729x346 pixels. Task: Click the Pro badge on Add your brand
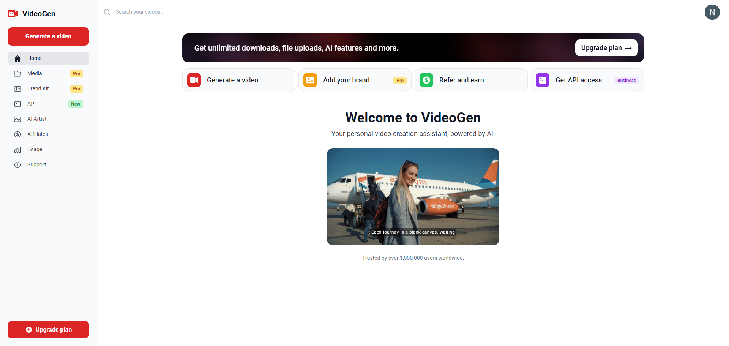point(400,81)
